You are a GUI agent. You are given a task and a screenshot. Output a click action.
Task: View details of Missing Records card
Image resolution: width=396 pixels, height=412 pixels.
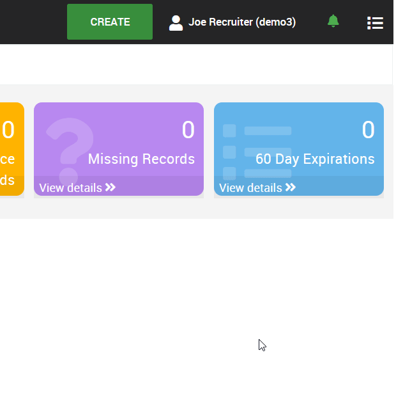click(x=77, y=187)
